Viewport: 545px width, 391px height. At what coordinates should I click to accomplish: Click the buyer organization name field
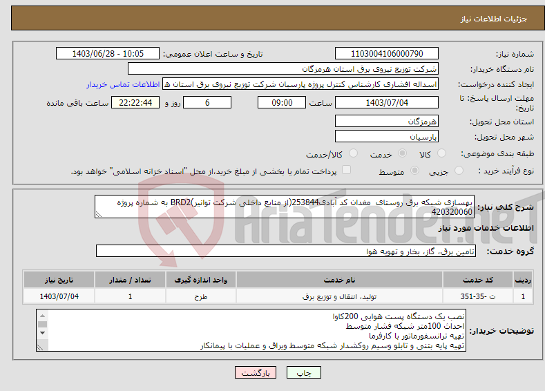click(283, 68)
